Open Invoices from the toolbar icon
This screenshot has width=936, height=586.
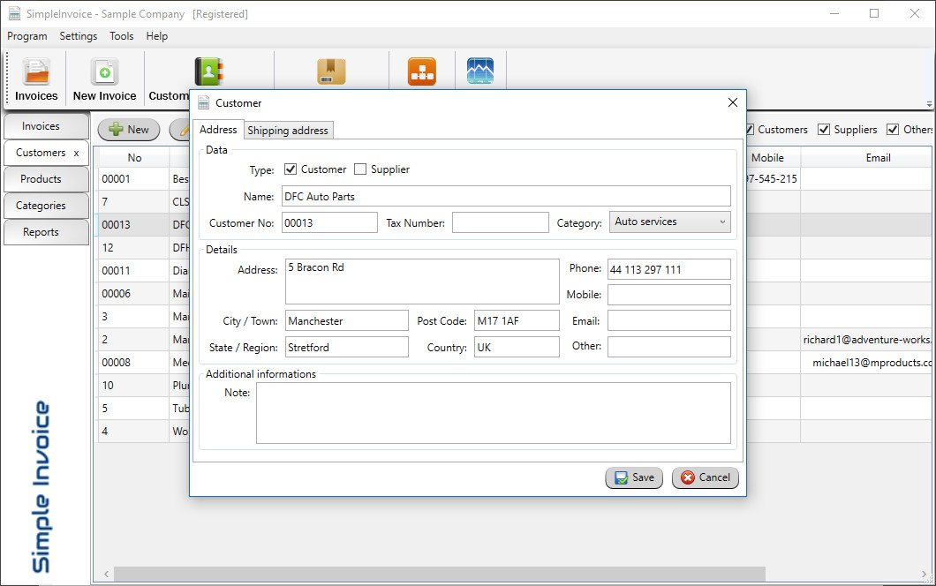(x=36, y=72)
